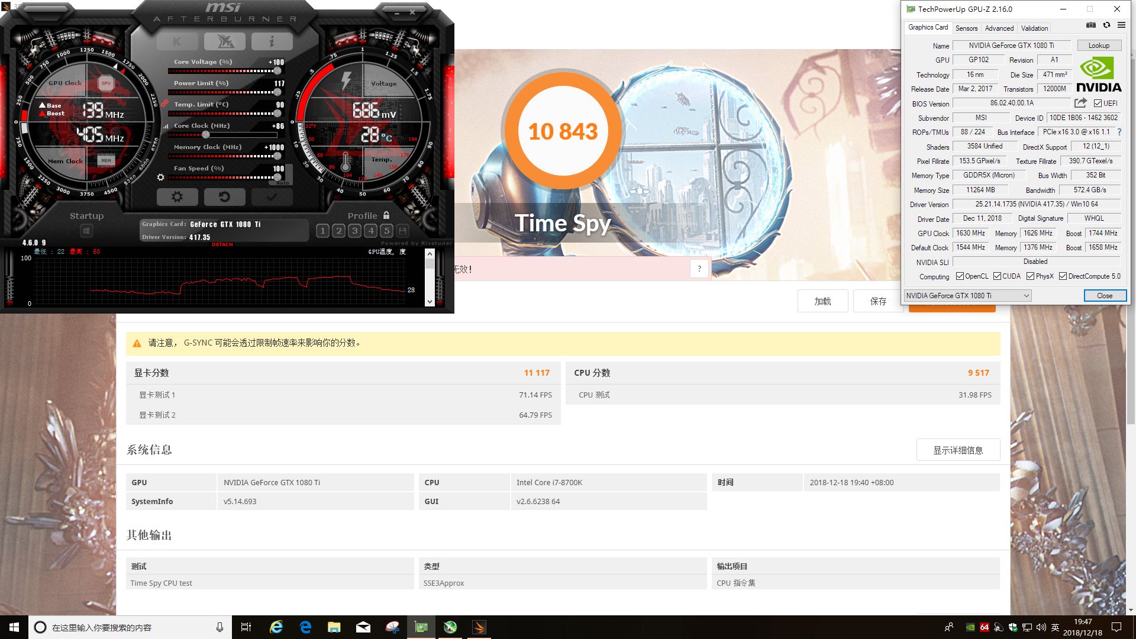1136x639 pixels.
Task: Click the up arrow of Afterburner's graph scrollbar
Action: click(x=430, y=254)
